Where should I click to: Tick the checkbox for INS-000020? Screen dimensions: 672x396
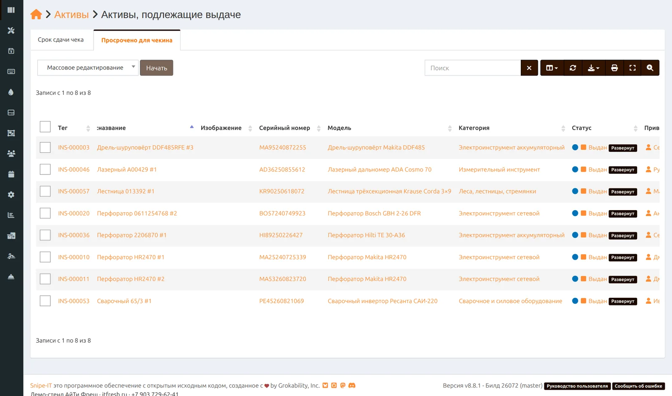pos(45,213)
